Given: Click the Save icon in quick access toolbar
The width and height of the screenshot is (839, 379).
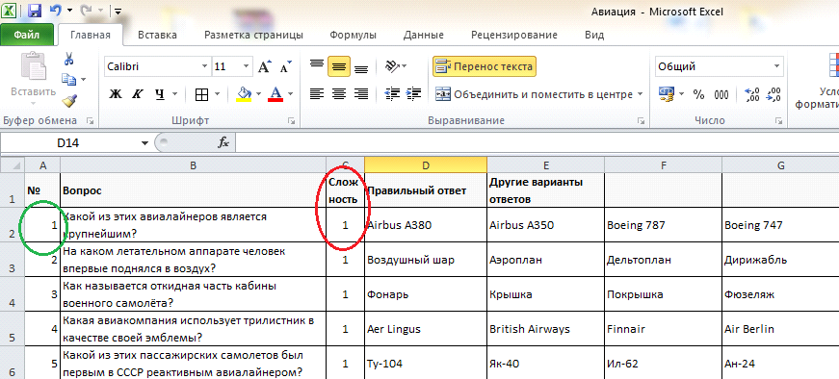Looking at the screenshot, I should point(35,11).
